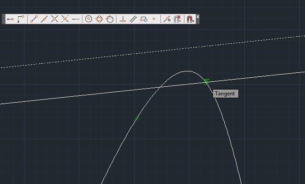This screenshot has width=305, height=184.
Task: Activate the Snap to Perpendicular icon
Action: coord(123,19)
